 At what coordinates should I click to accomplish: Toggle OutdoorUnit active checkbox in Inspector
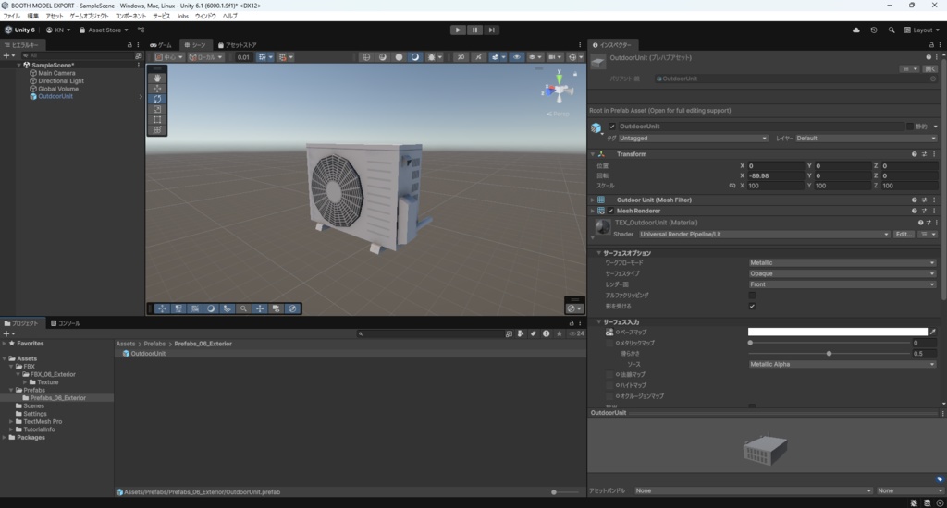(612, 127)
